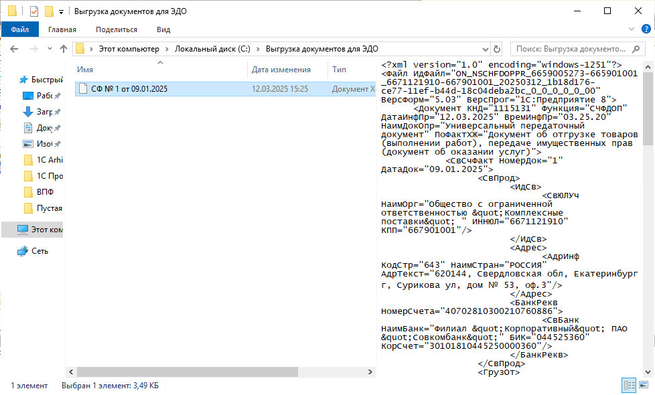Sort by the Тип column header
Image resolution: width=655 pixels, height=395 pixels.
352,70
